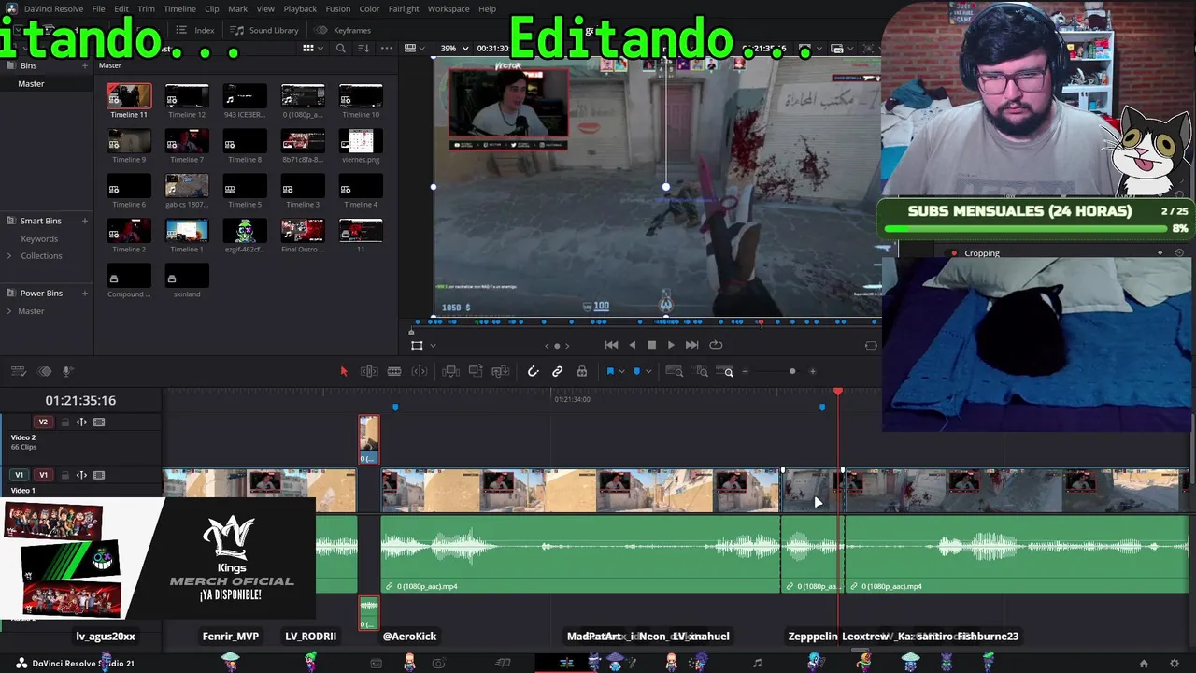Add a new Smart Bin
The height and width of the screenshot is (673, 1196).
[85, 221]
